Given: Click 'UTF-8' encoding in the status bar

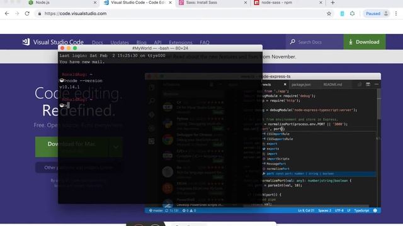Looking at the screenshot, I should [x=339, y=211].
